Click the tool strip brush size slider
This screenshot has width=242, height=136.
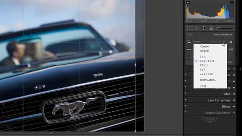pyautogui.click(x=225, y=28)
